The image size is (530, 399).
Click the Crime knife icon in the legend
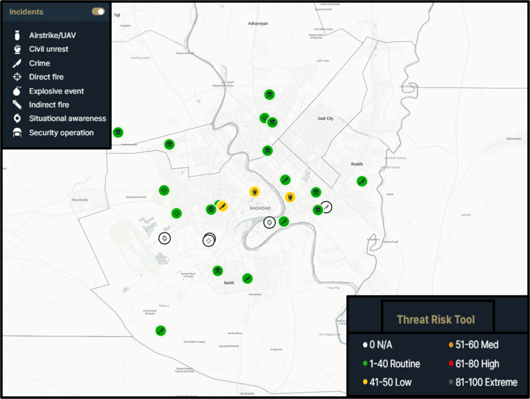(18, 63)
